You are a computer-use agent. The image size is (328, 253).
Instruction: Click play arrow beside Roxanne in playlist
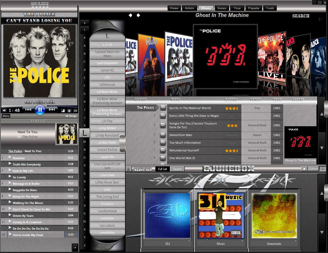[10, 157]
